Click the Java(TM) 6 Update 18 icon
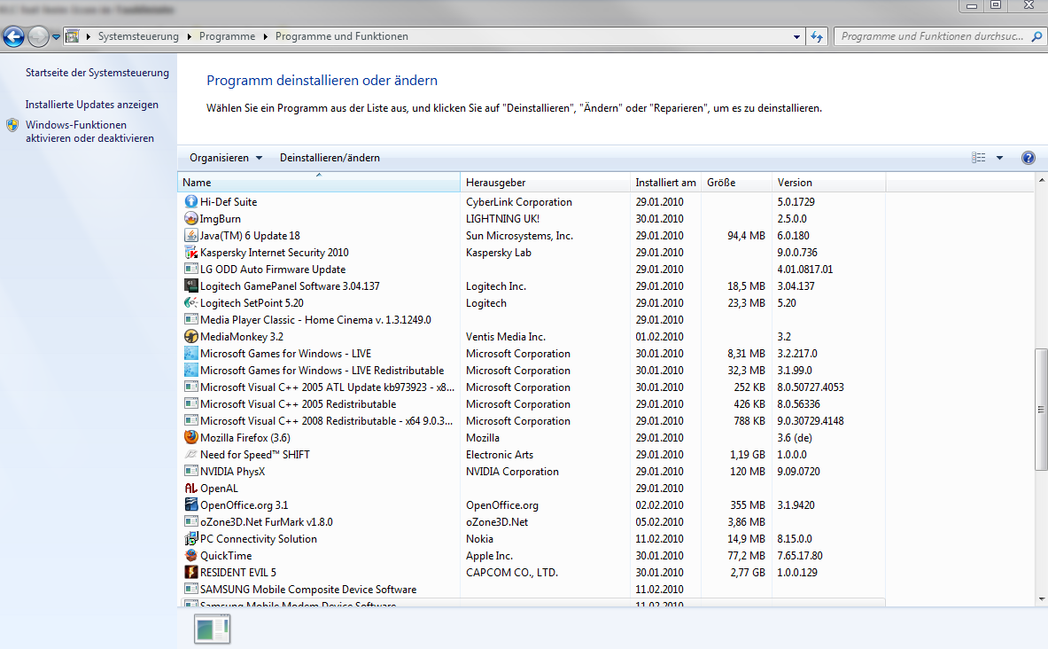1048x649 pixels. point(191,235)
